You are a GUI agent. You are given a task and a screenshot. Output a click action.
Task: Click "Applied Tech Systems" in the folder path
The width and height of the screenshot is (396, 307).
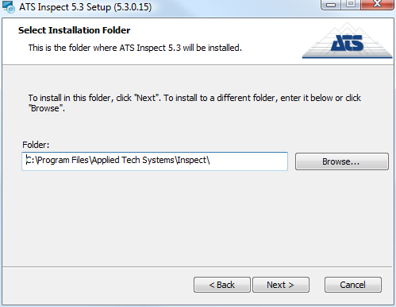tap(133, 160)
